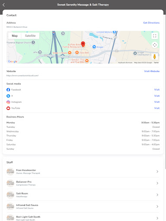The height and width of the screenshot is (221, 166).
Task: Visit the X profile
Action: [x=157, y=96]
